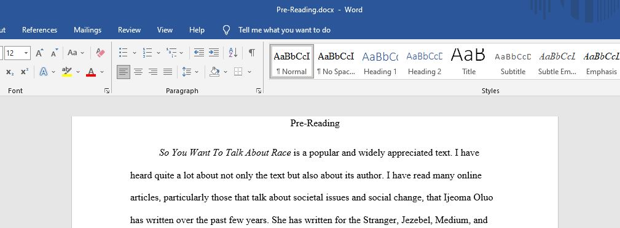Apply the Heading 1 style

[x=380, y=61]
